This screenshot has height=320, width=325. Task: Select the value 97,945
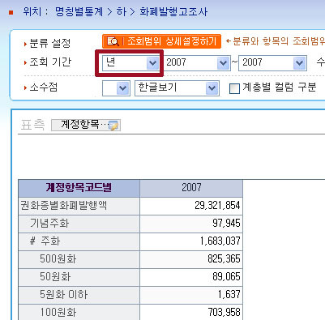click(226, 224)
